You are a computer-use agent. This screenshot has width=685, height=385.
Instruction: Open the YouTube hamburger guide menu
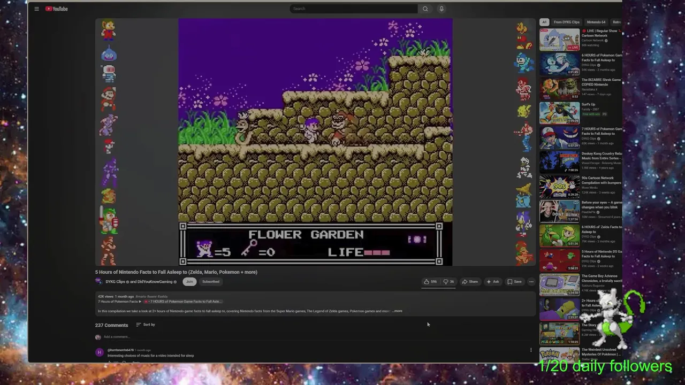(36, 9)
